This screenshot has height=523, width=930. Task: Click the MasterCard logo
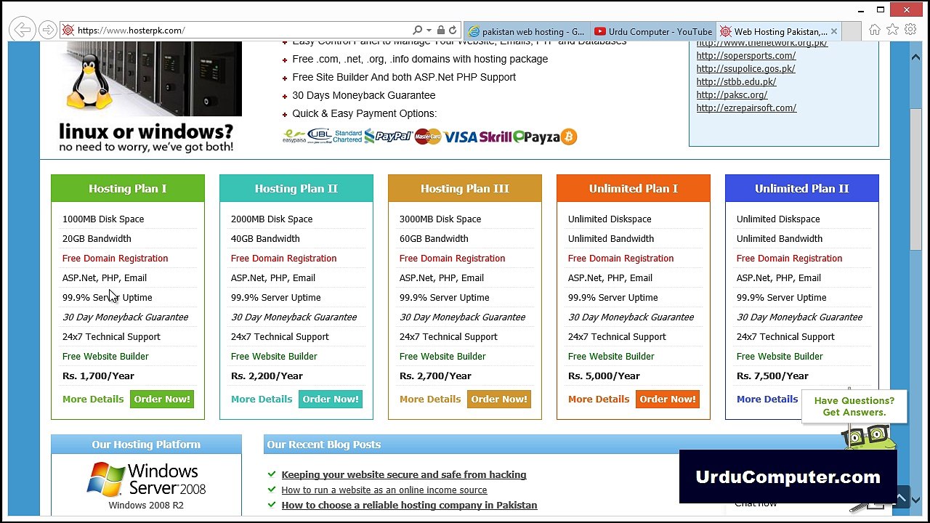tap(428, 137)
